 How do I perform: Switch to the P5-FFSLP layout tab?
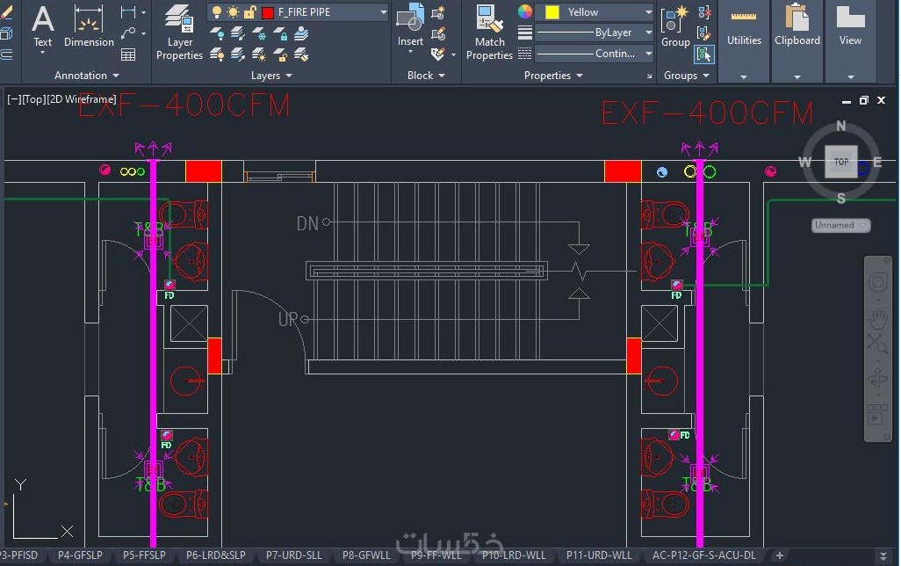coord(144,555)
